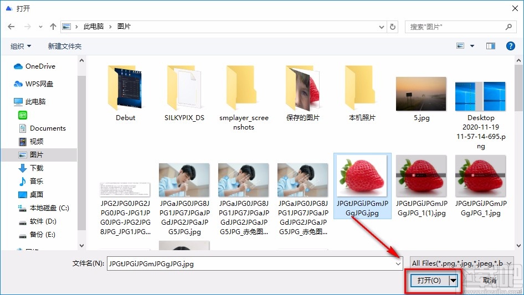Expand the address bar history dropdown

[x=381, y=27]
